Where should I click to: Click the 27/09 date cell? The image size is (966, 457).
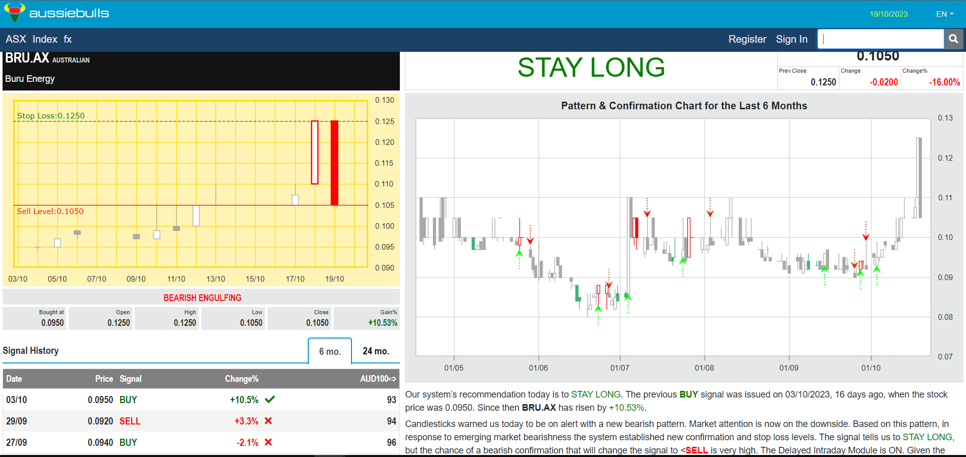pos(17,443)
